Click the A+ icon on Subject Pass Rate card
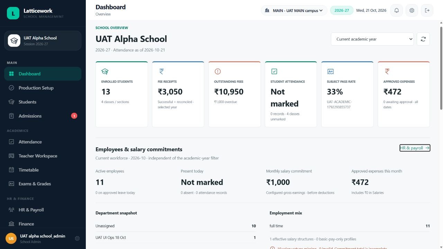 331,72
